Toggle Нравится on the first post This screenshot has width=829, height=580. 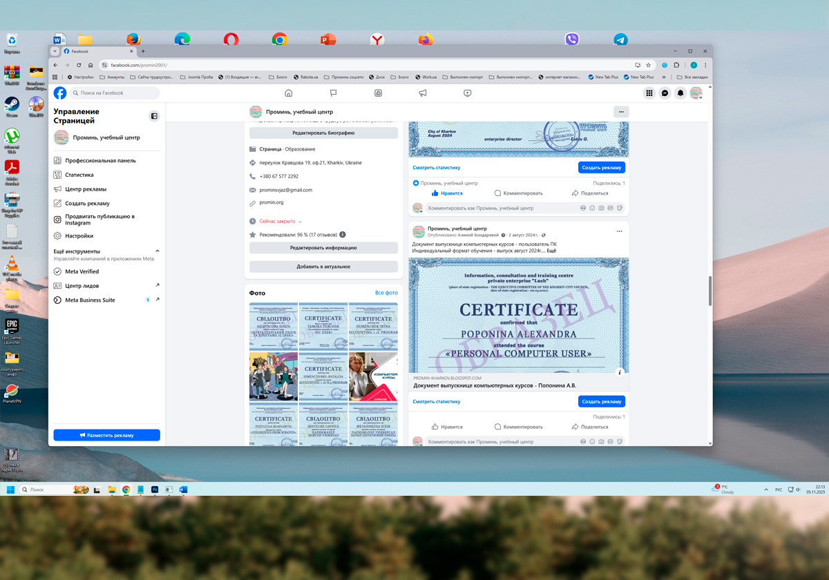[x=447, y=193]
